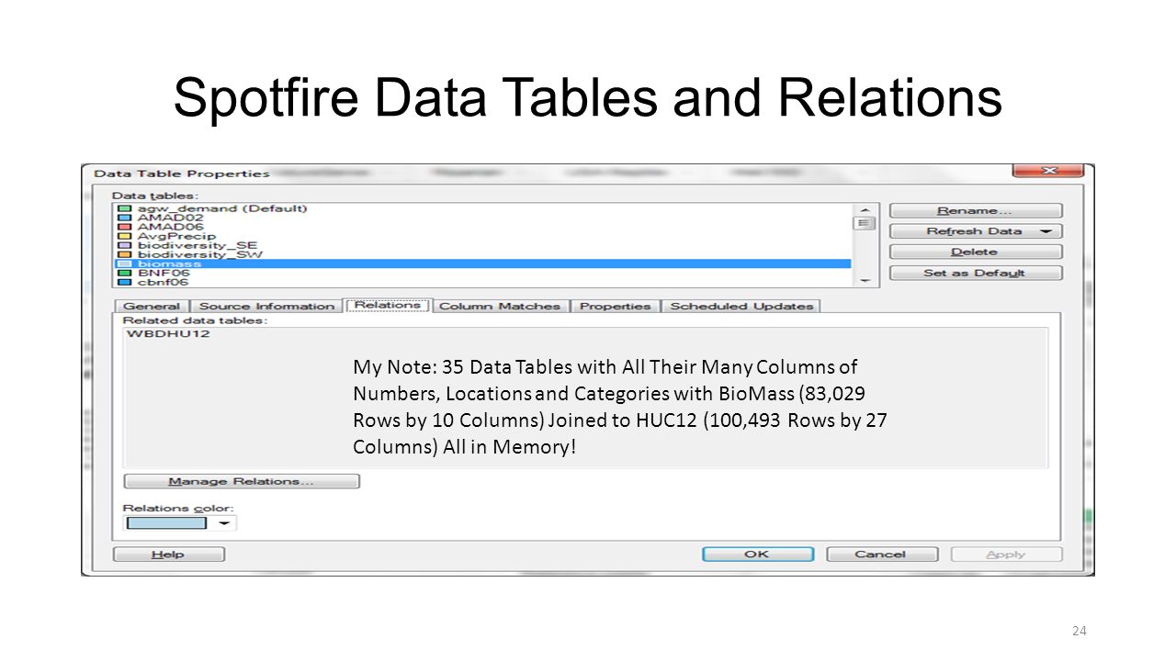Viewport: 1176px width, 661px height.
Task: Close the Data Table Properties dialog
Action: 1048,171
